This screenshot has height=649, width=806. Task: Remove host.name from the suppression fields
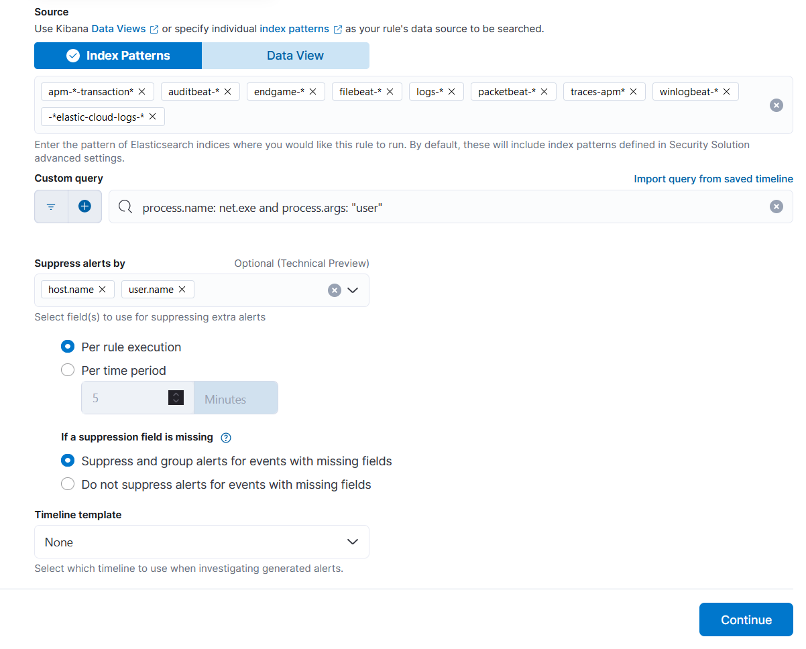click(102, 290)
